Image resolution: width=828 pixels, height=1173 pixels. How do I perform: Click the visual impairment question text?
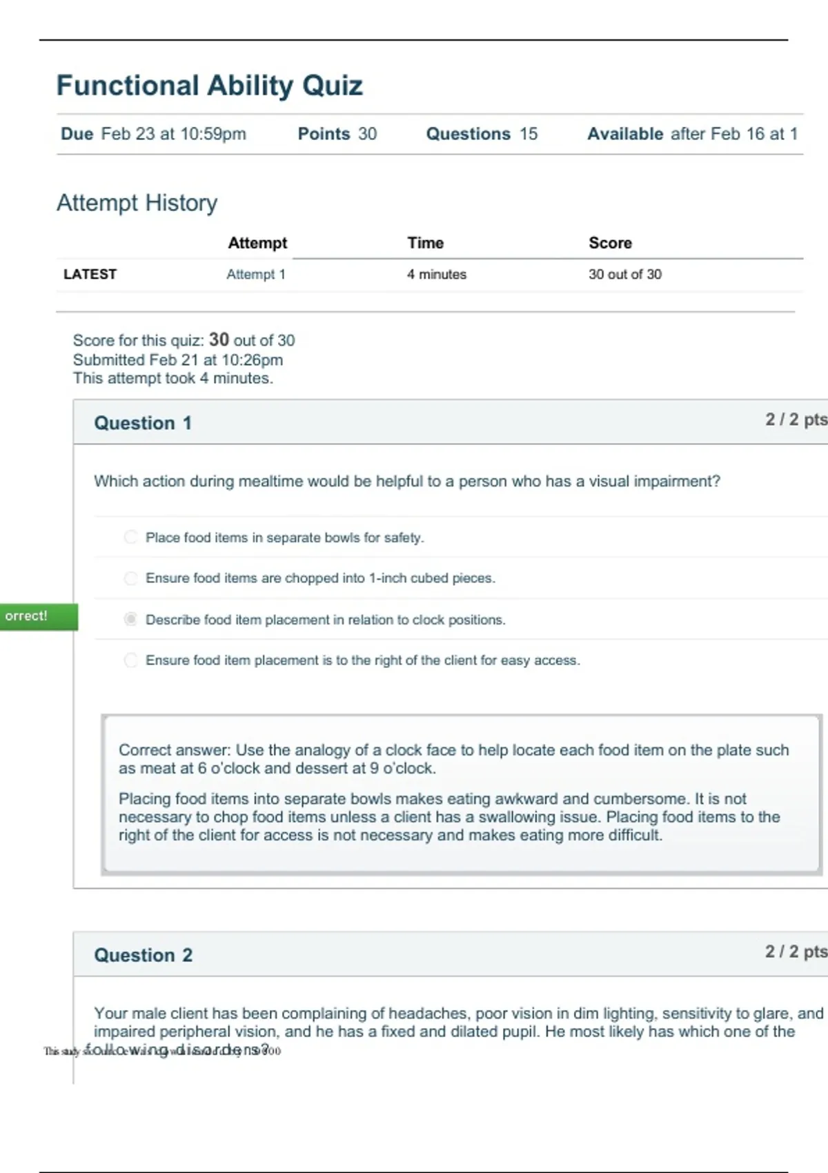[x=407, y=481]
